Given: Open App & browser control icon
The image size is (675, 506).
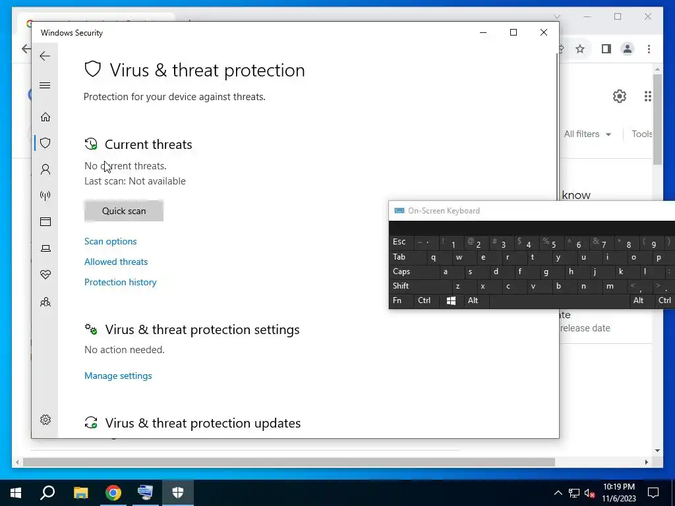Looking at the screenshot, I should (45, 221).
